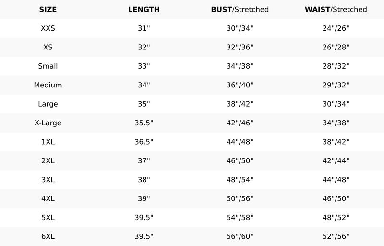Select the XS size label
The width and height of the screenshot is (384, 246).
48,47
